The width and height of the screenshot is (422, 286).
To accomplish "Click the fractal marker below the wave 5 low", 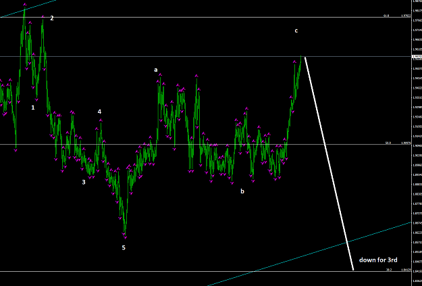I will (125, 237).
